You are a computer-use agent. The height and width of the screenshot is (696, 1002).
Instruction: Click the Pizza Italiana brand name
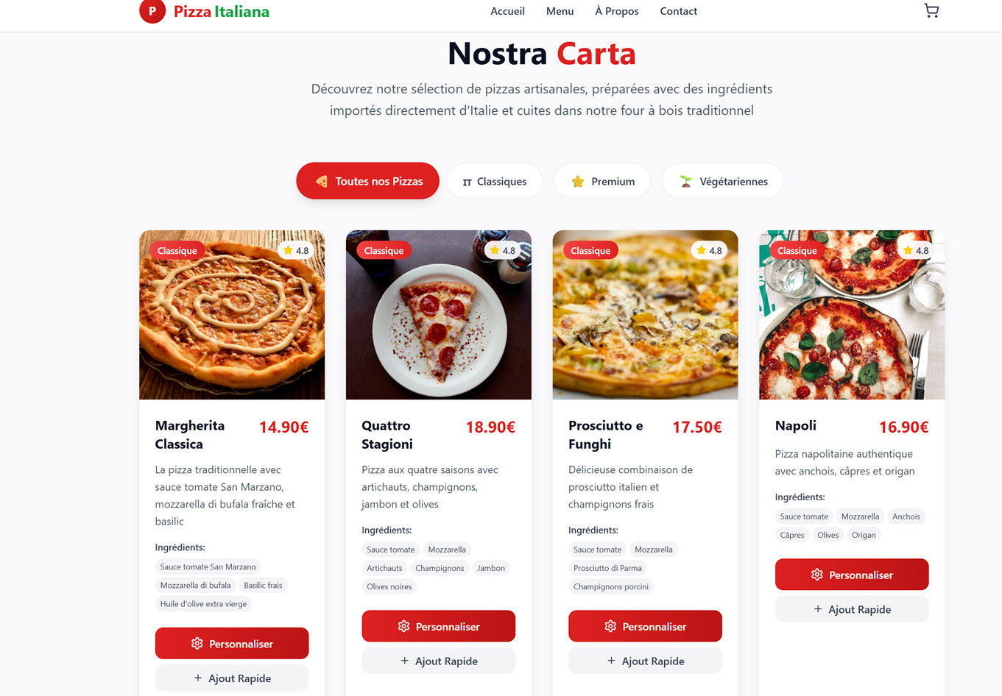[222, 11]
